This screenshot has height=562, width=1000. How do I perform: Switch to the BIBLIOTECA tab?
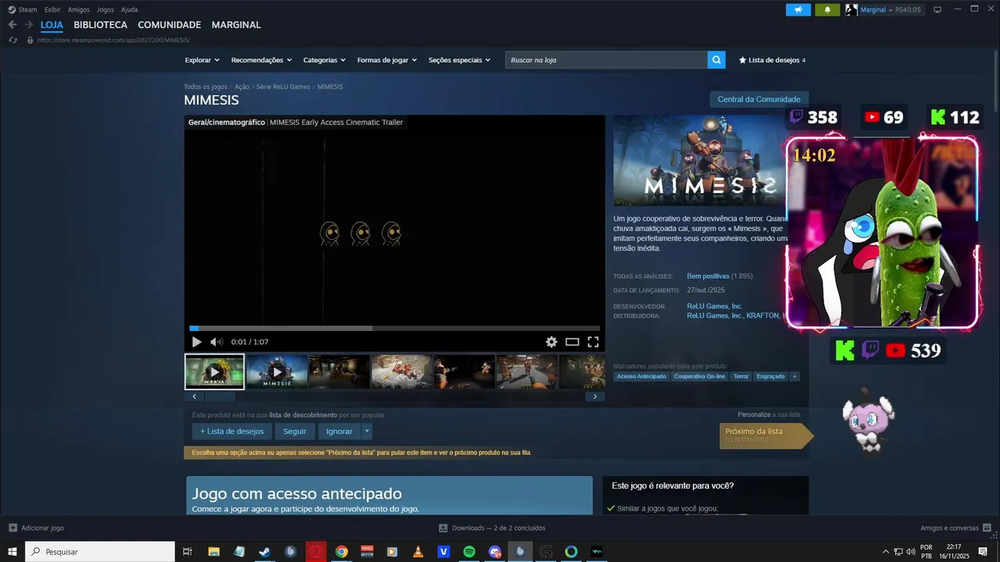(100, 25)
